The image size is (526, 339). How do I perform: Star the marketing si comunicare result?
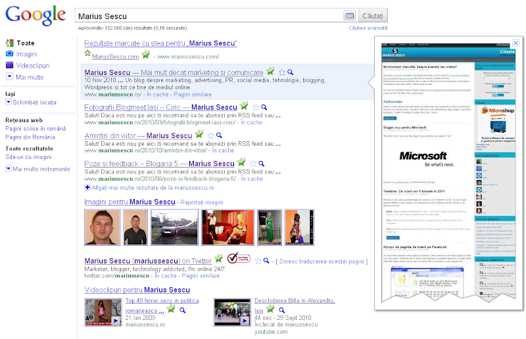pos(282,72)
